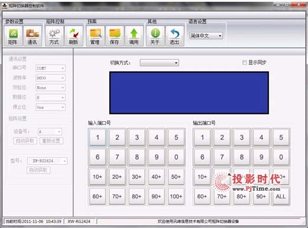The image size is (308, 228).
Task: Open the 关于 about info icon
Action: 155,36
